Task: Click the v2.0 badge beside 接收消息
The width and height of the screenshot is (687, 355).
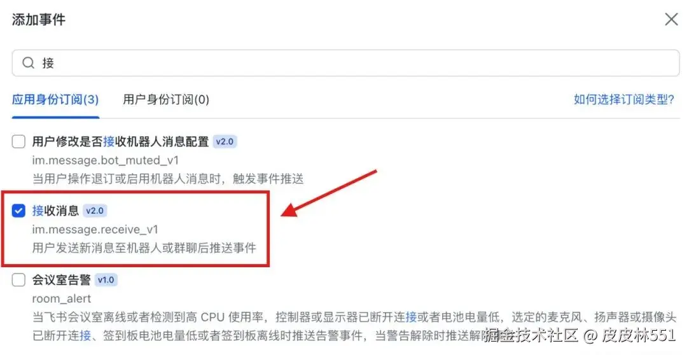Action: 95,211
